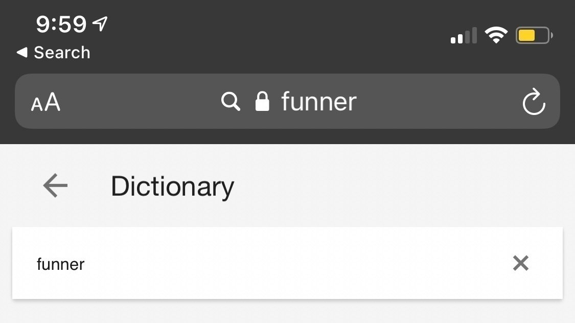Tap the reload icon to refresh the page
The image size is (575, 323).
(x=534, y=101)
